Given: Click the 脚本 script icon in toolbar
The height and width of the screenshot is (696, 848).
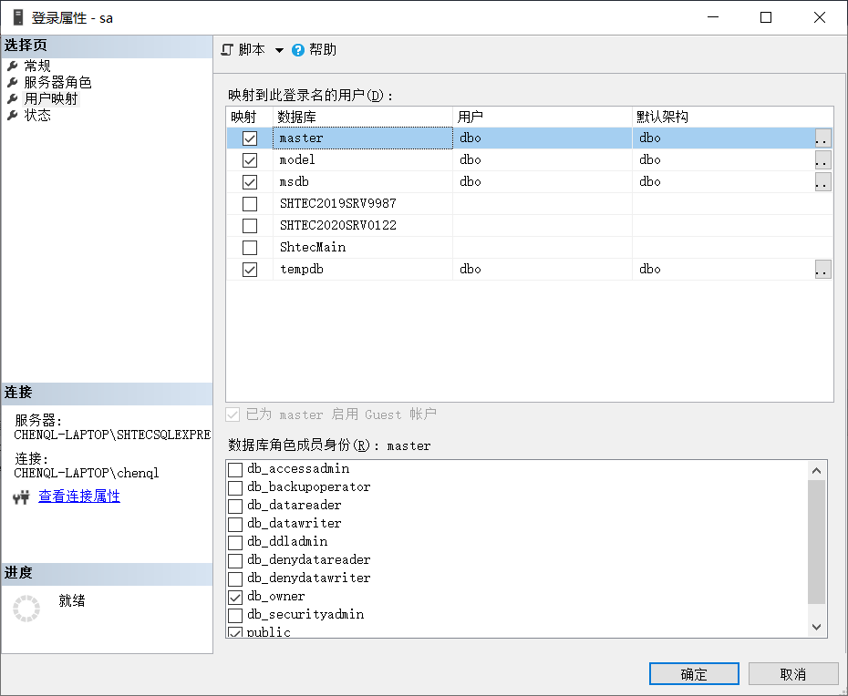Looking at the screenshot, I should click(x=228, y=50).
